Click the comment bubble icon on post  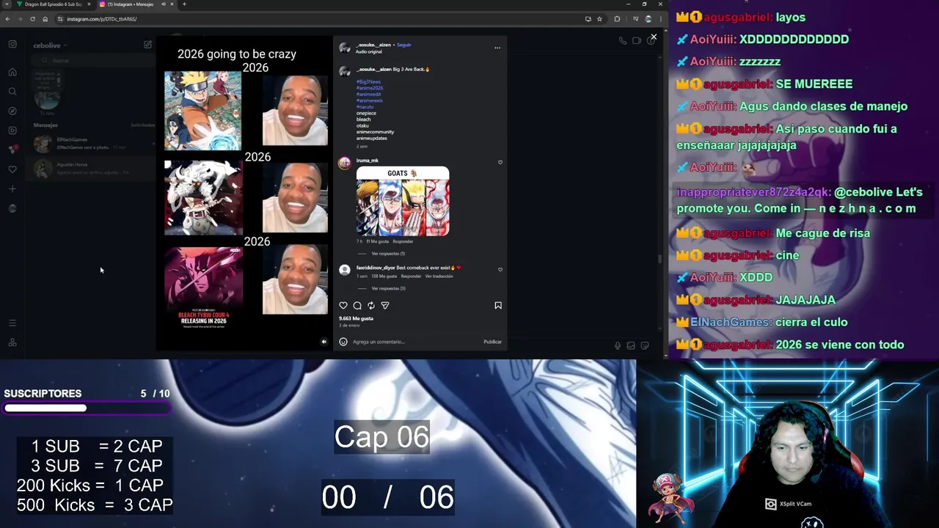pos(357,305)
